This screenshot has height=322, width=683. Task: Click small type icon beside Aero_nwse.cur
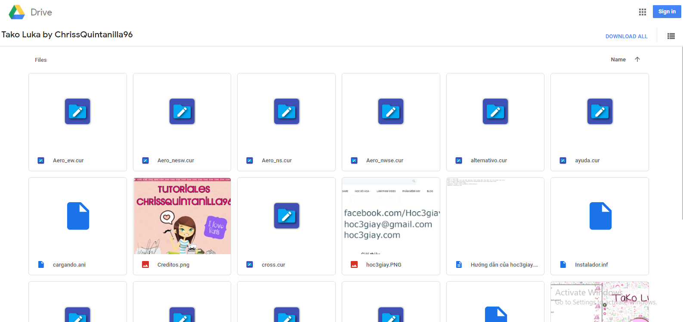[x=354, y=161]
